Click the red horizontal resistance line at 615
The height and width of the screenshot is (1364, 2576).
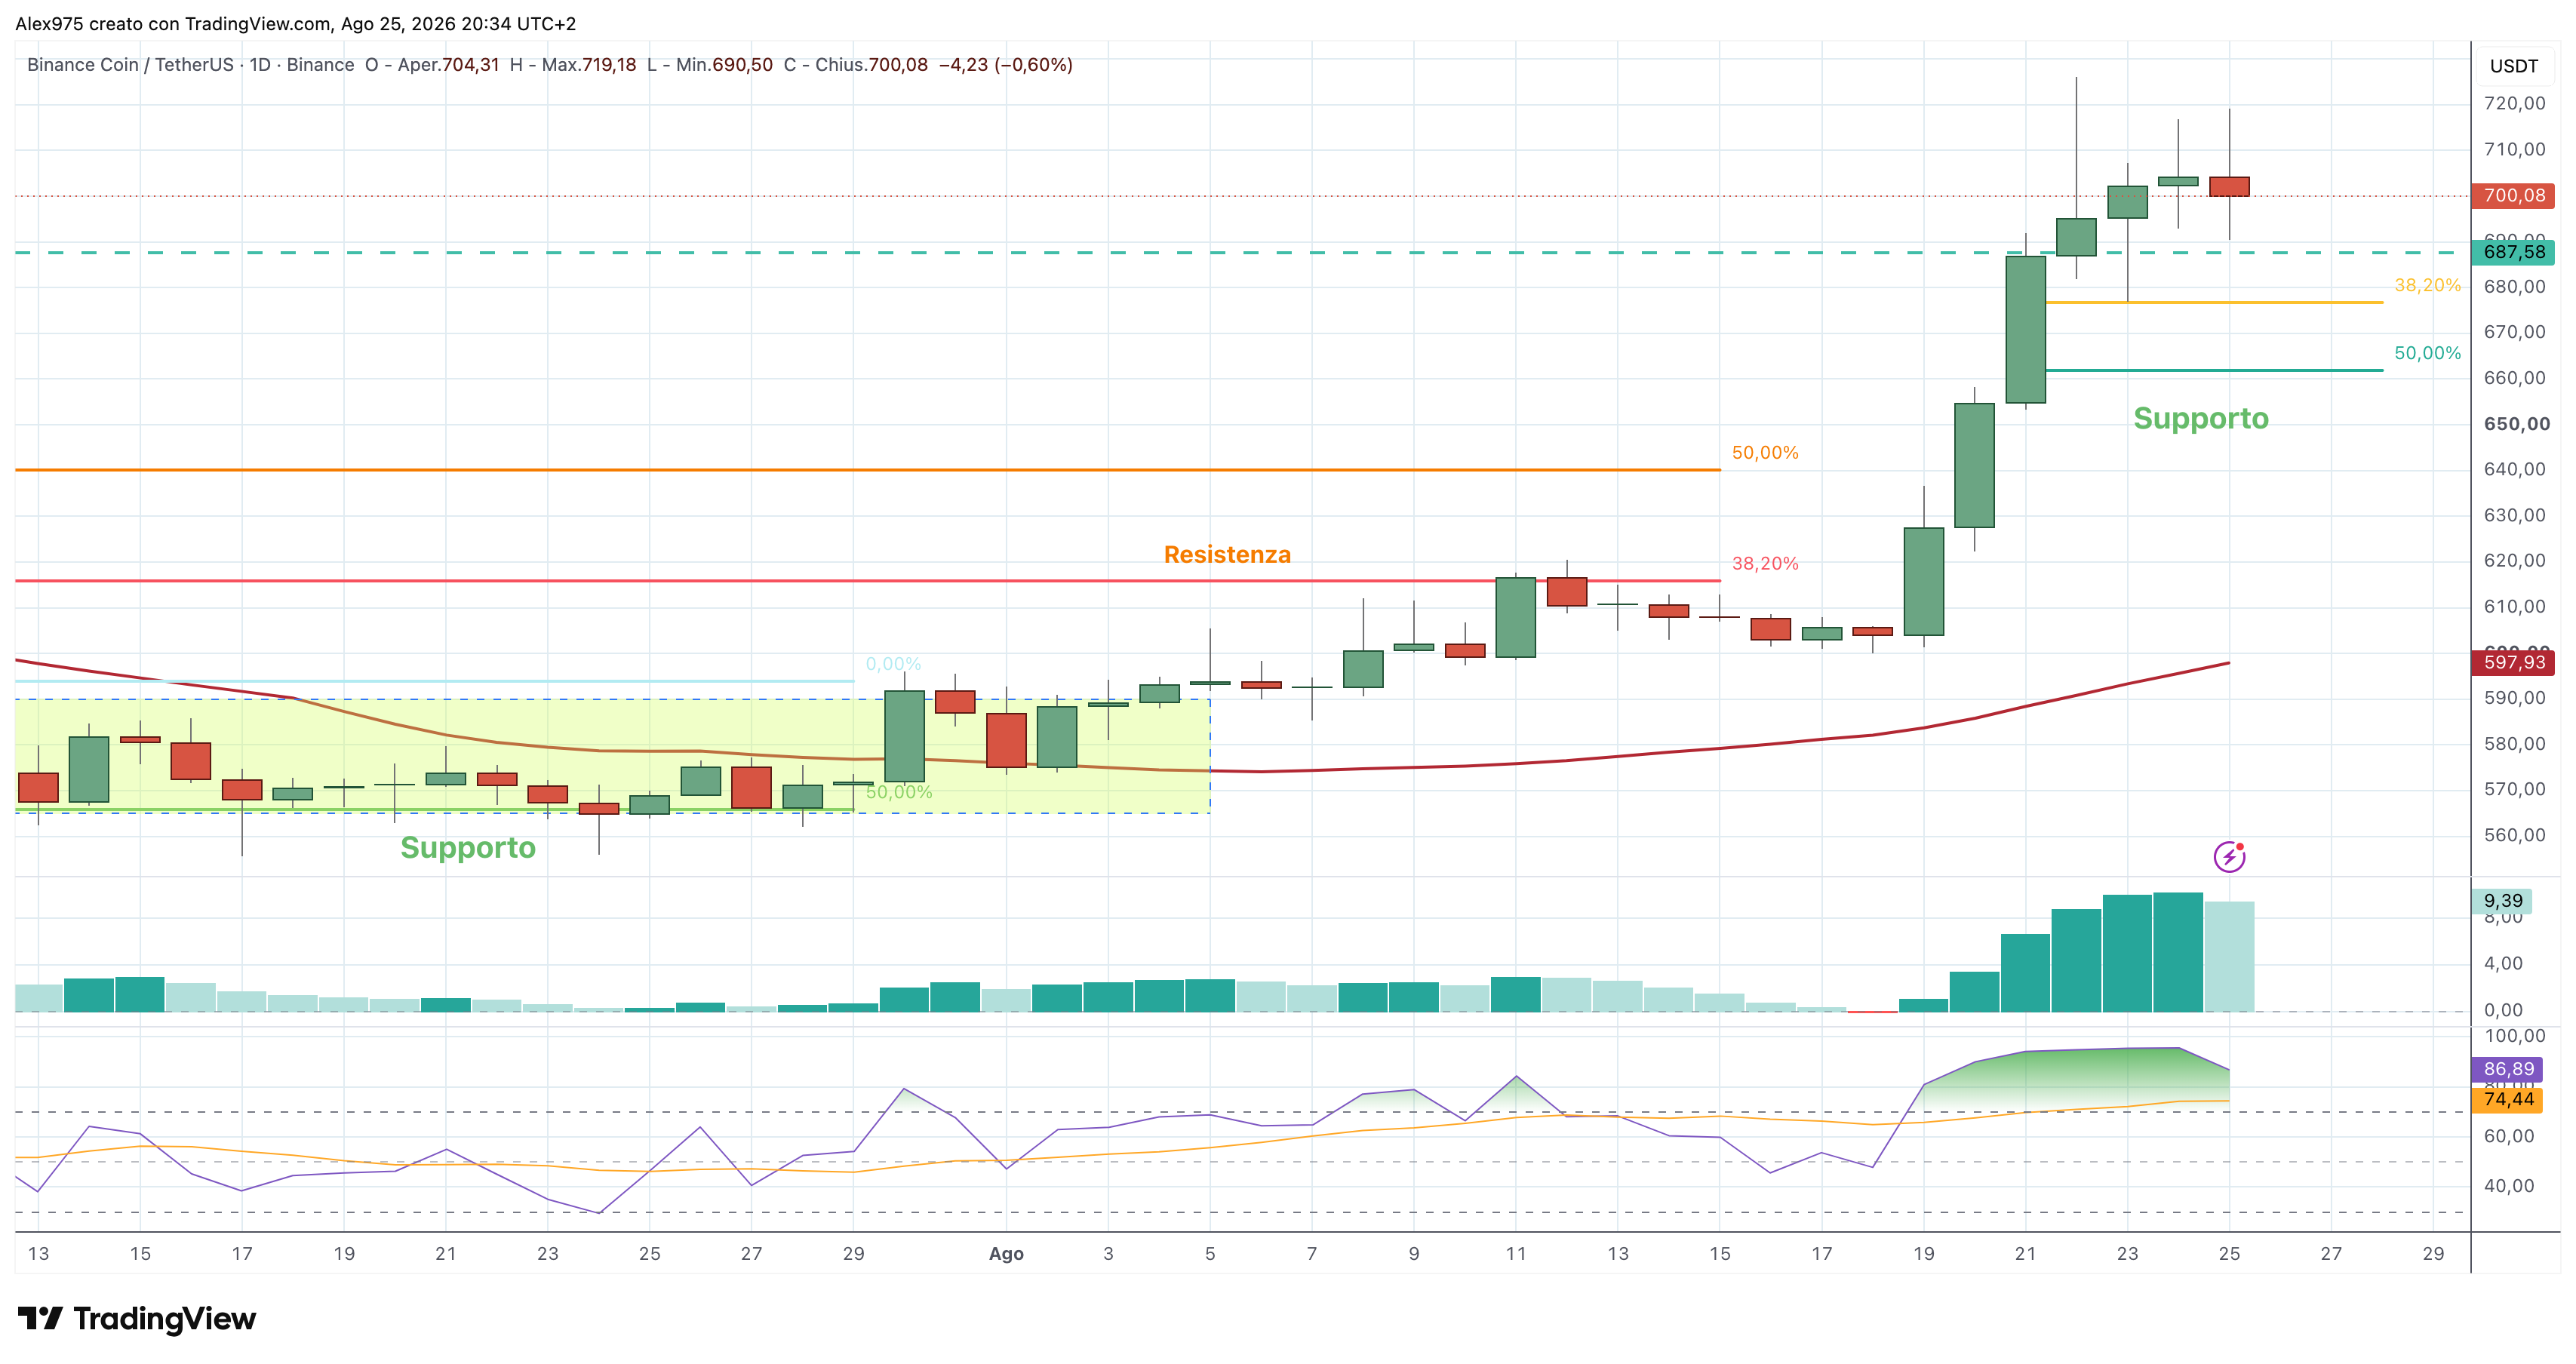pos(867,581)
